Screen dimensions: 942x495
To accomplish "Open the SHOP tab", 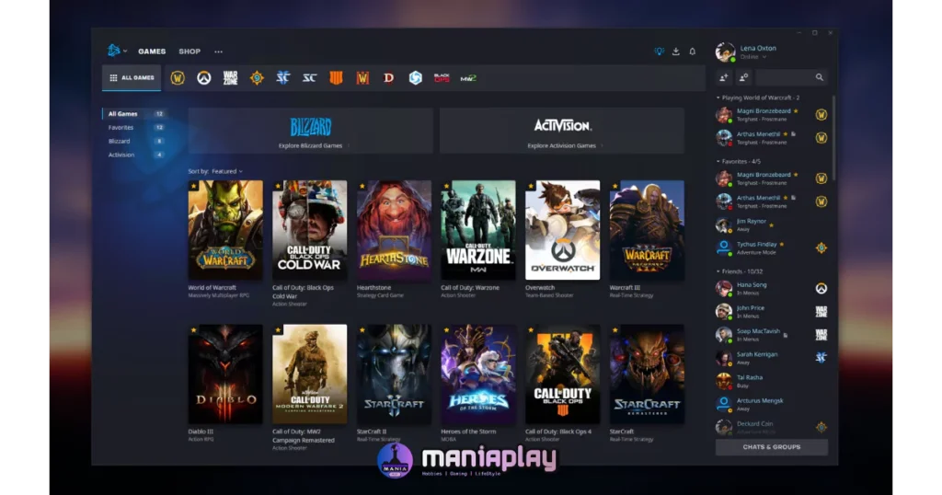I will click(190, 52).
